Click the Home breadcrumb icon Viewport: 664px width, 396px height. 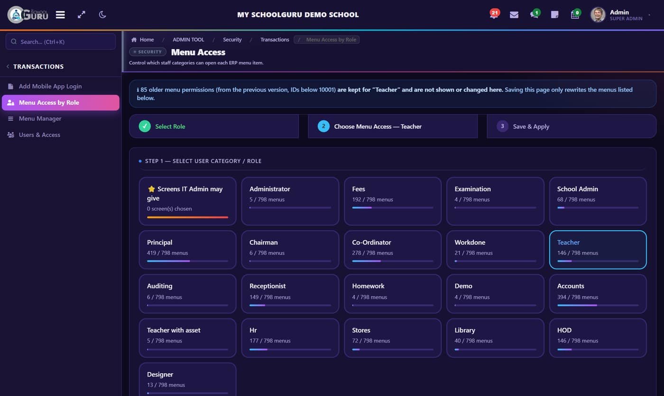134,40
